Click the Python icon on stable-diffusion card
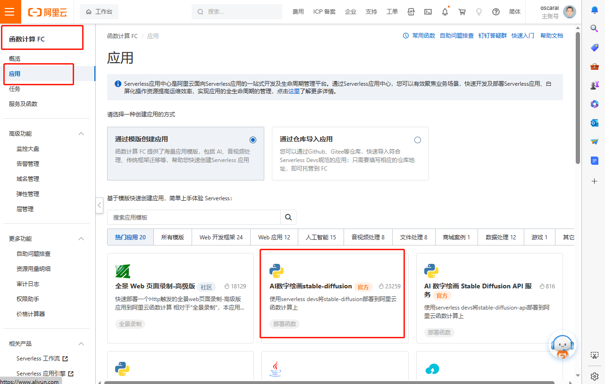 click(x=277, y=271)
